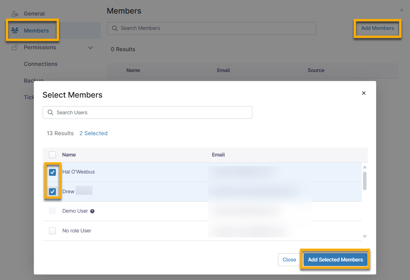Image resolution: width=410 pixels, height=280 pixels.
Task: Click the help icon beside Demo User
Action: pyautogui.click(x=92, y=211)
